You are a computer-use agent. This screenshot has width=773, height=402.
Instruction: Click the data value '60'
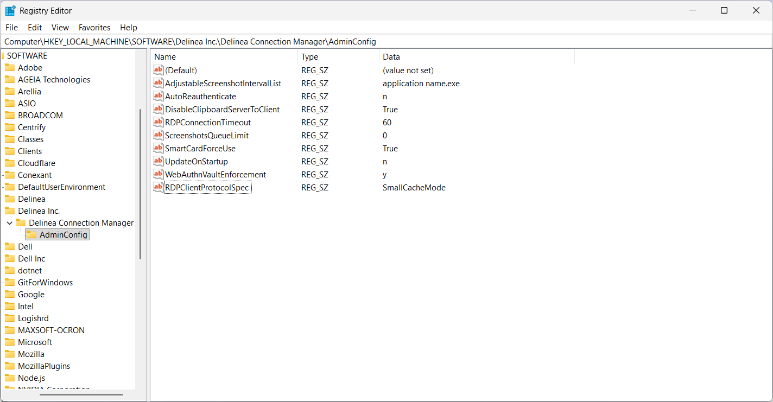coord(387,123)
